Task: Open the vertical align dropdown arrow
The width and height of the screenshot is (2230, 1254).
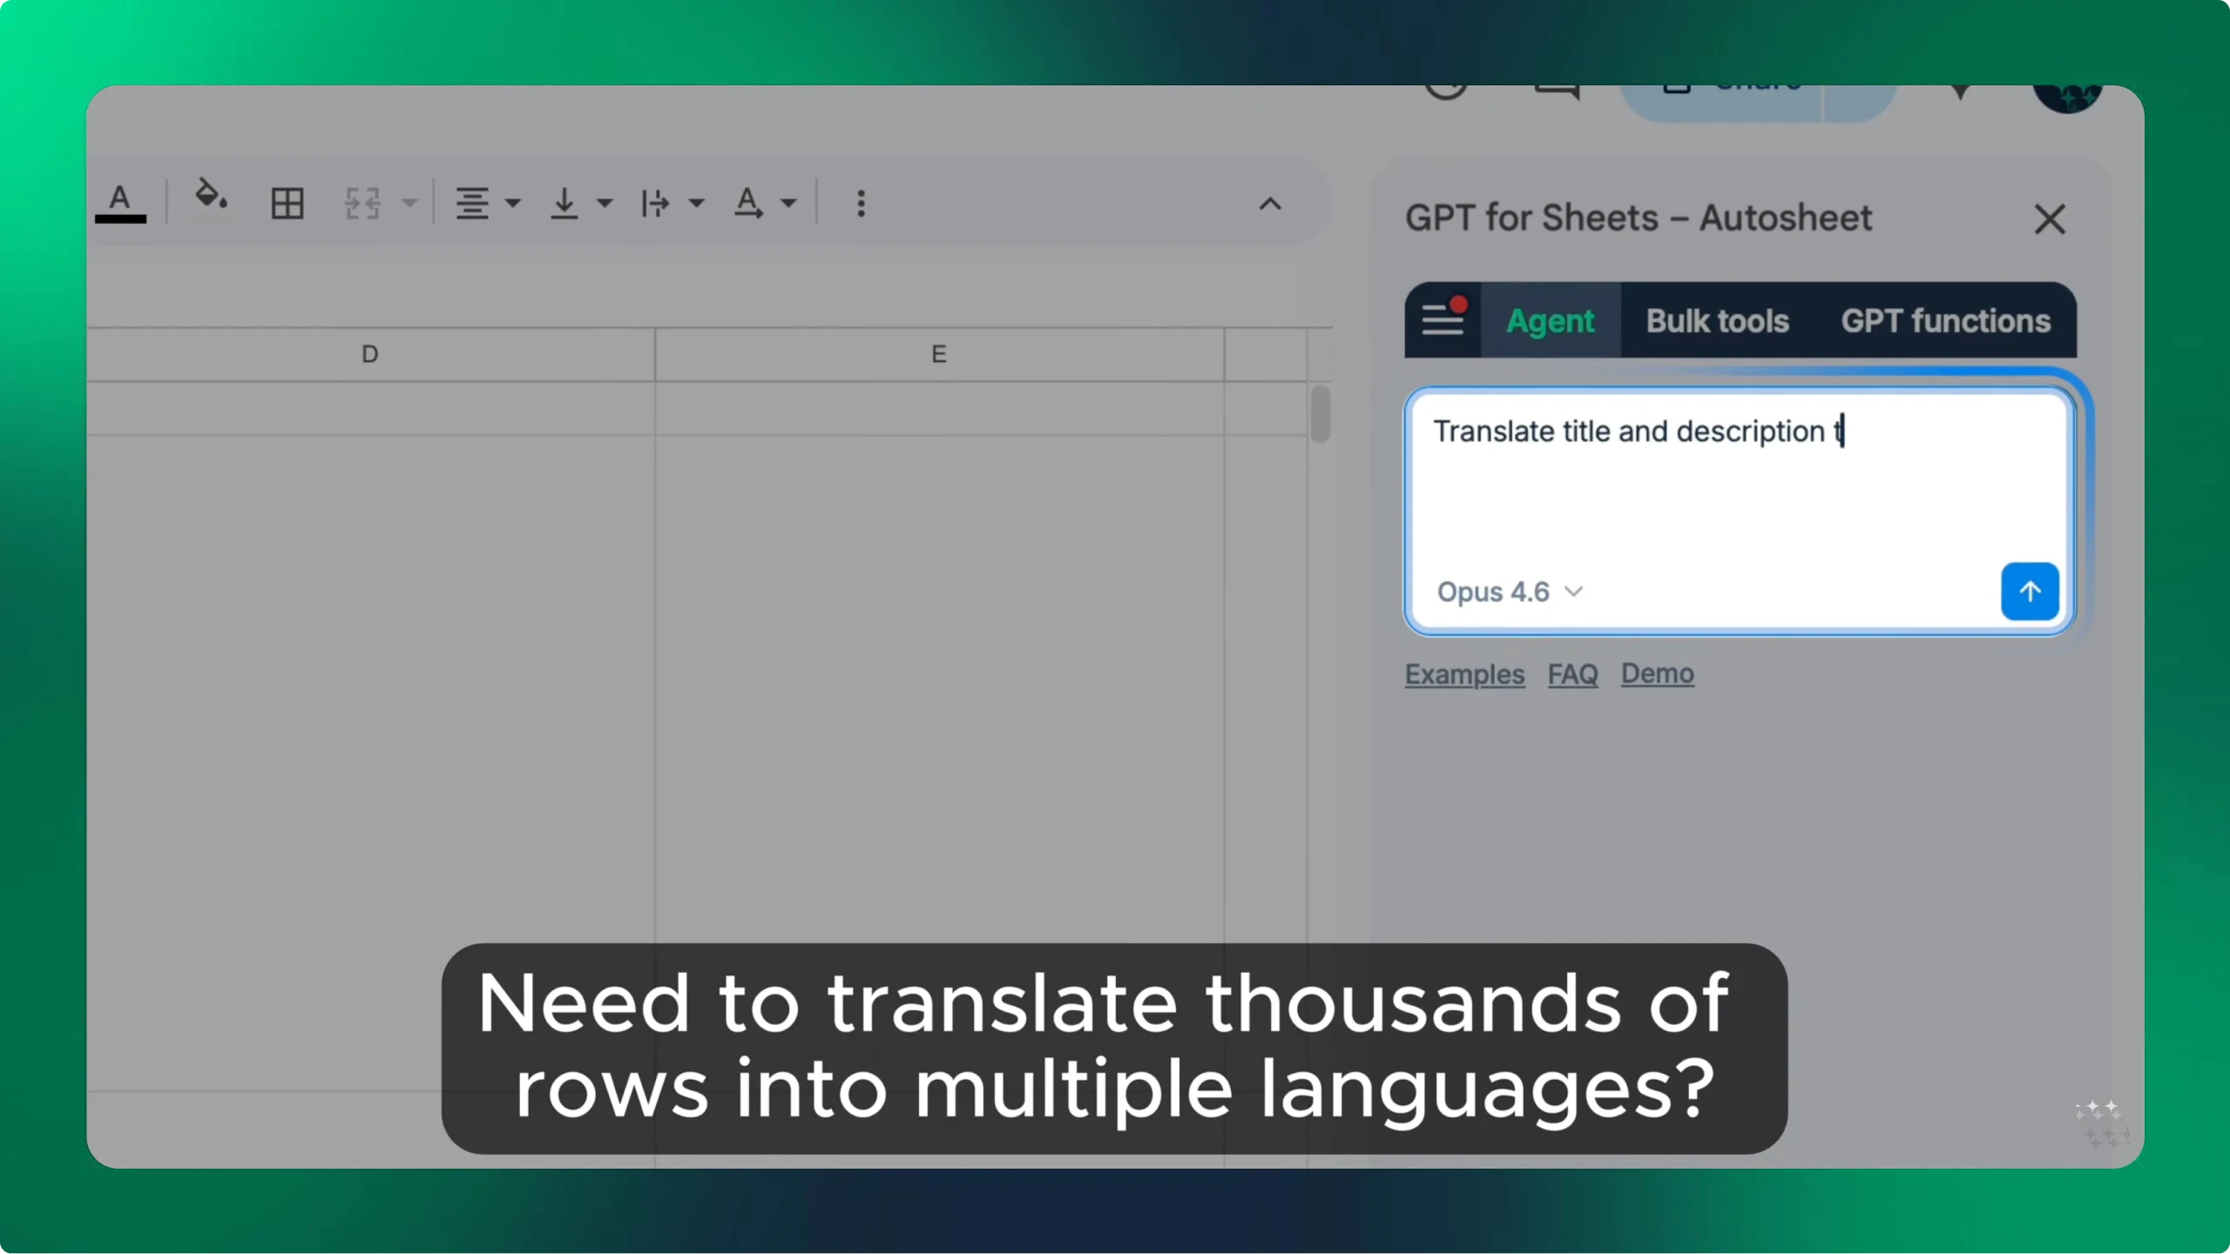Action: pyautogui.click(x=605, y=204)
